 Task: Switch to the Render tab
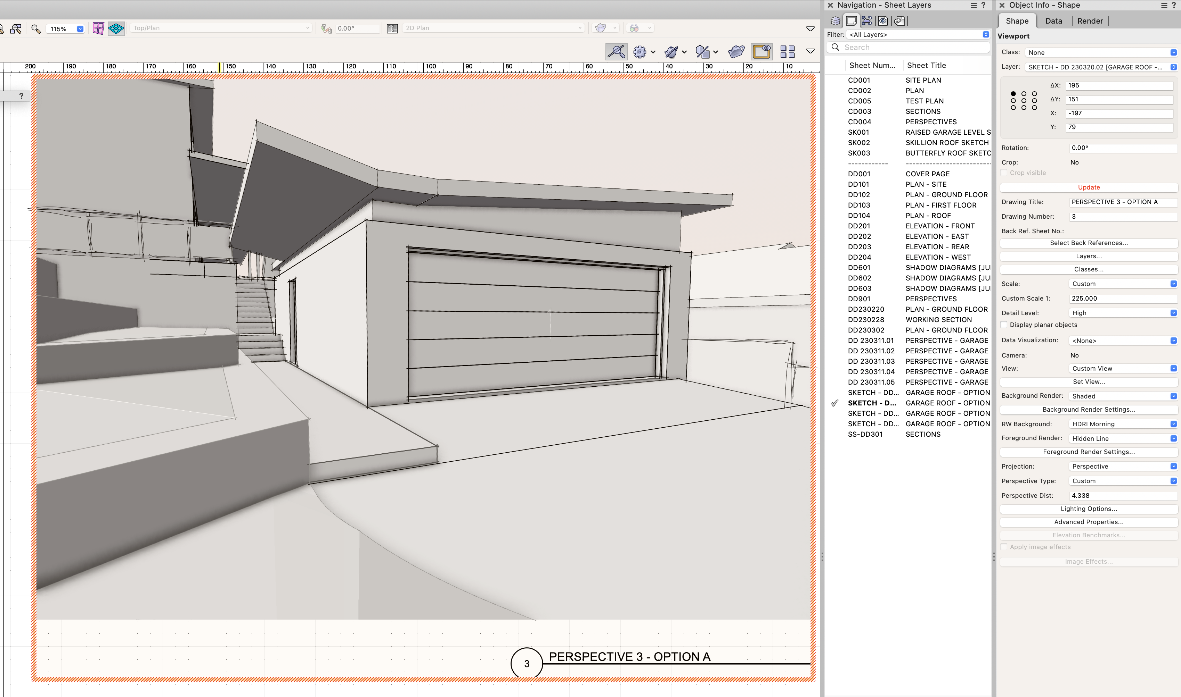click(1089, 21)
